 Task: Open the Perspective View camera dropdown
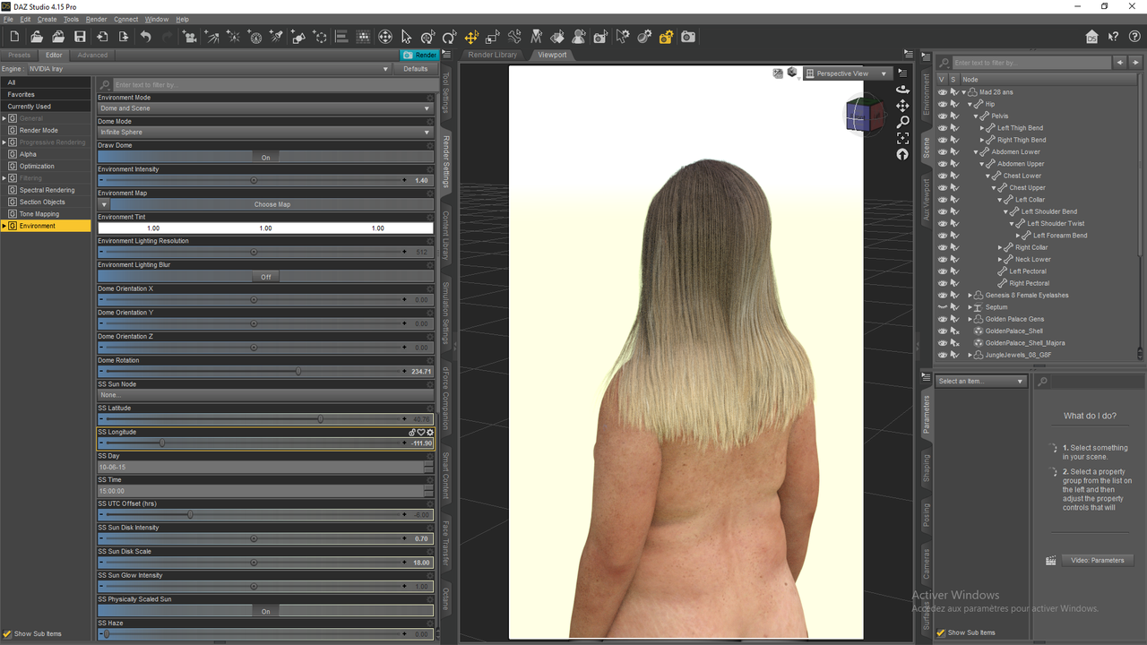847,73
